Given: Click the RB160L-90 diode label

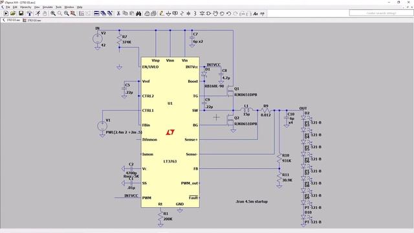Looking at the screenshot, I should pos(214,86).
